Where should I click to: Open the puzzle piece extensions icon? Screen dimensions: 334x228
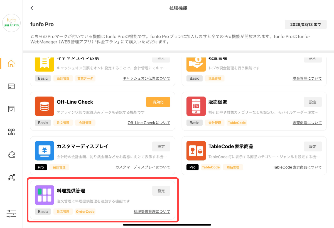pyautogui.click(x=11, y=155)
